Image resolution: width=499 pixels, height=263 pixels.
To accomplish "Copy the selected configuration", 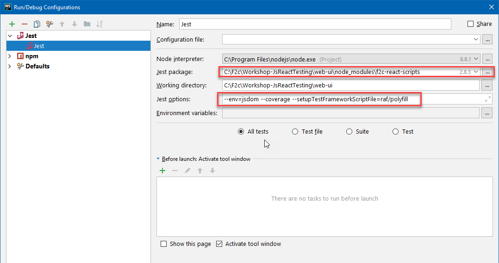I will click(x=37, y=24).
